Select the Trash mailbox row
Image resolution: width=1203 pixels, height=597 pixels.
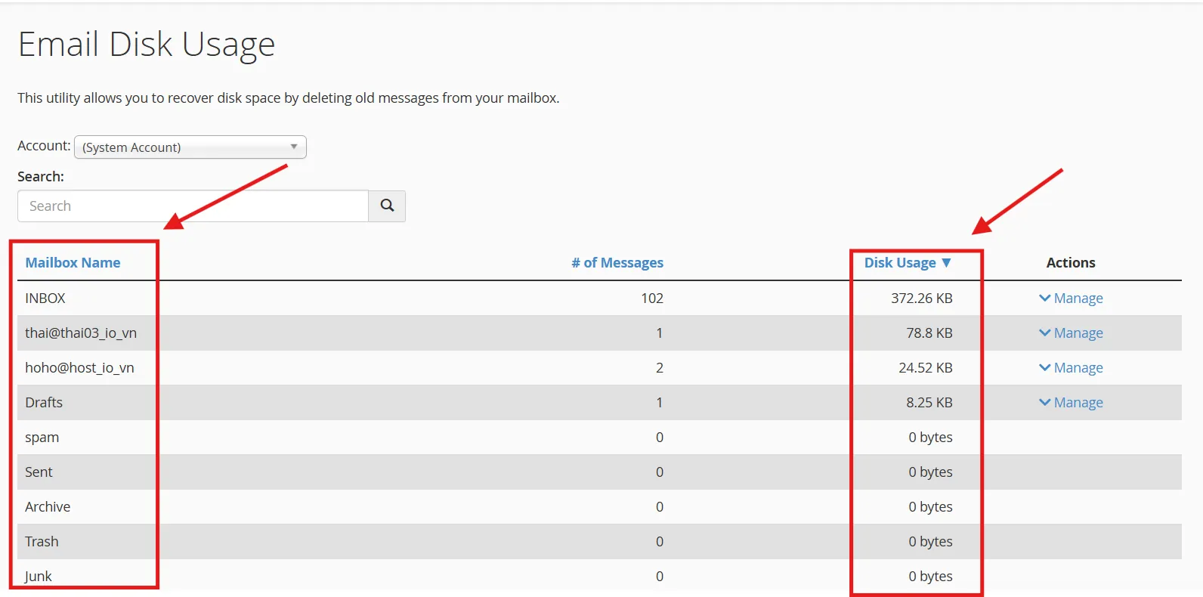pyautogui.click(x=42, y=541)
